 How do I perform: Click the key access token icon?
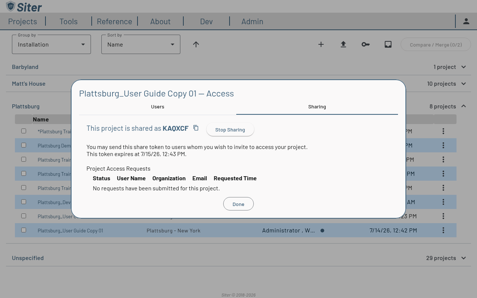tap(366, 44)
